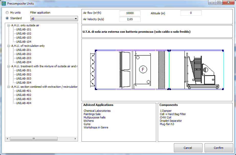Collapse the A.H.U. of recirculation only node
This screenshot has width=236, height=155.
[x=9, y=46]
